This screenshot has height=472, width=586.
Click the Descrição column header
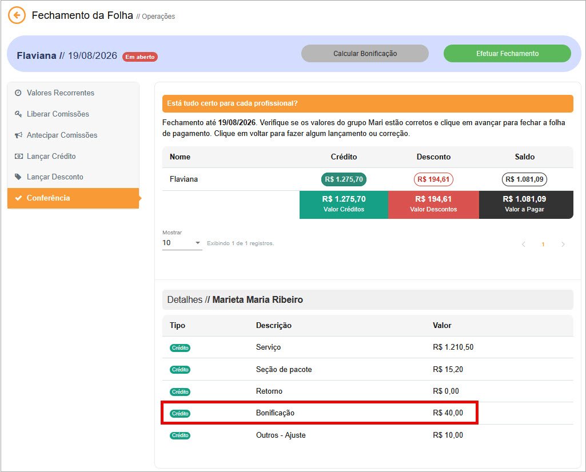tap(274, 325)
